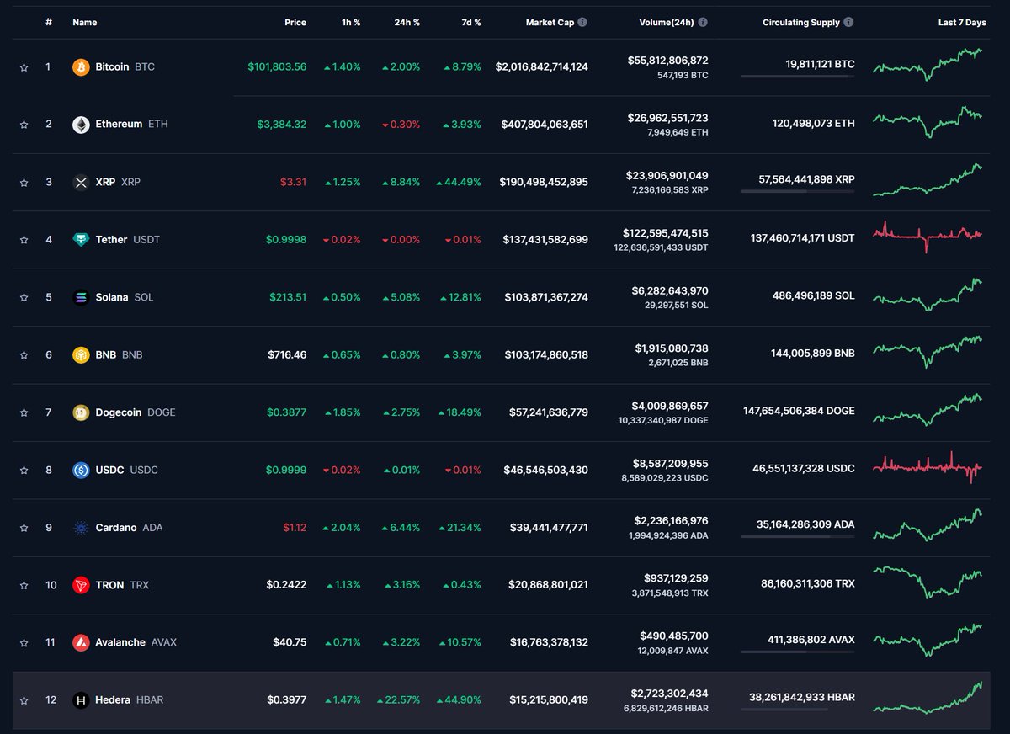Add Solana to watchlist via star
The height and width of the screenshot is (734, 1010).
click(24, 297)
